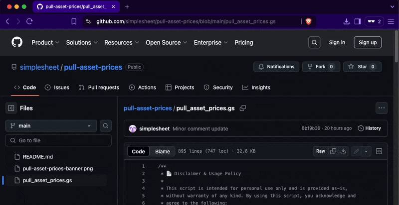
Task: Close the pull-asset-prices browser tab
Action: (113, 6)
